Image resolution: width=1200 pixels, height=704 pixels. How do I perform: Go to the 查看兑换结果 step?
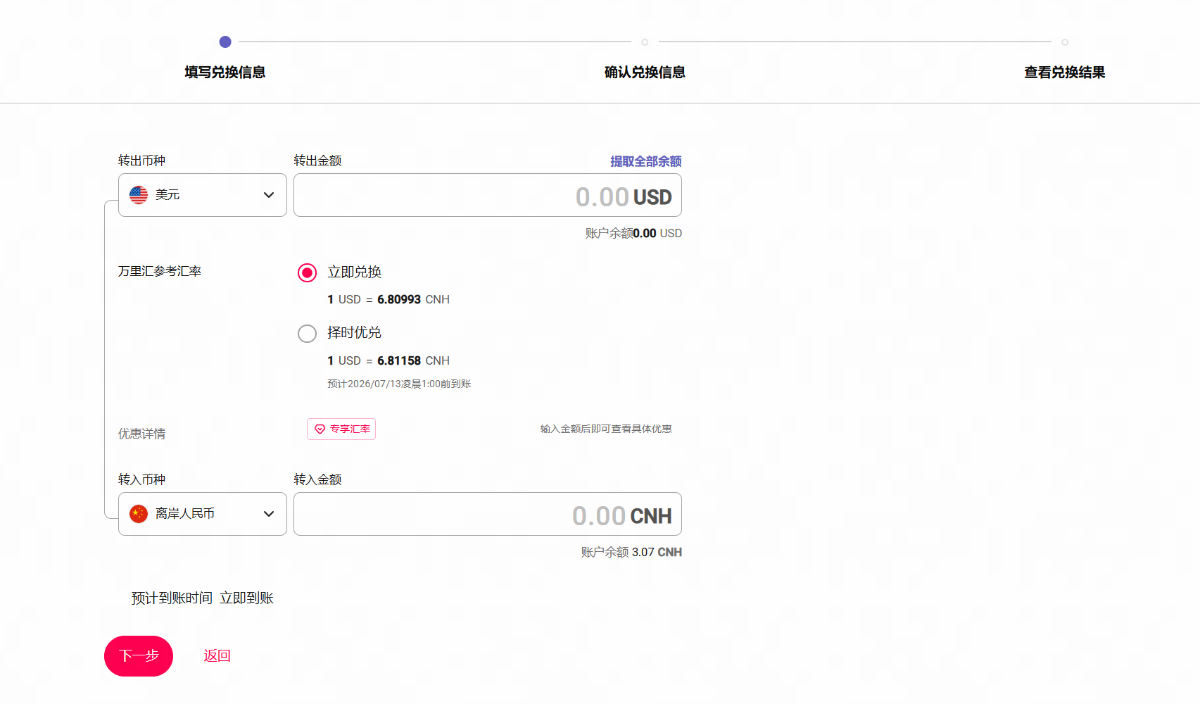1065,72
